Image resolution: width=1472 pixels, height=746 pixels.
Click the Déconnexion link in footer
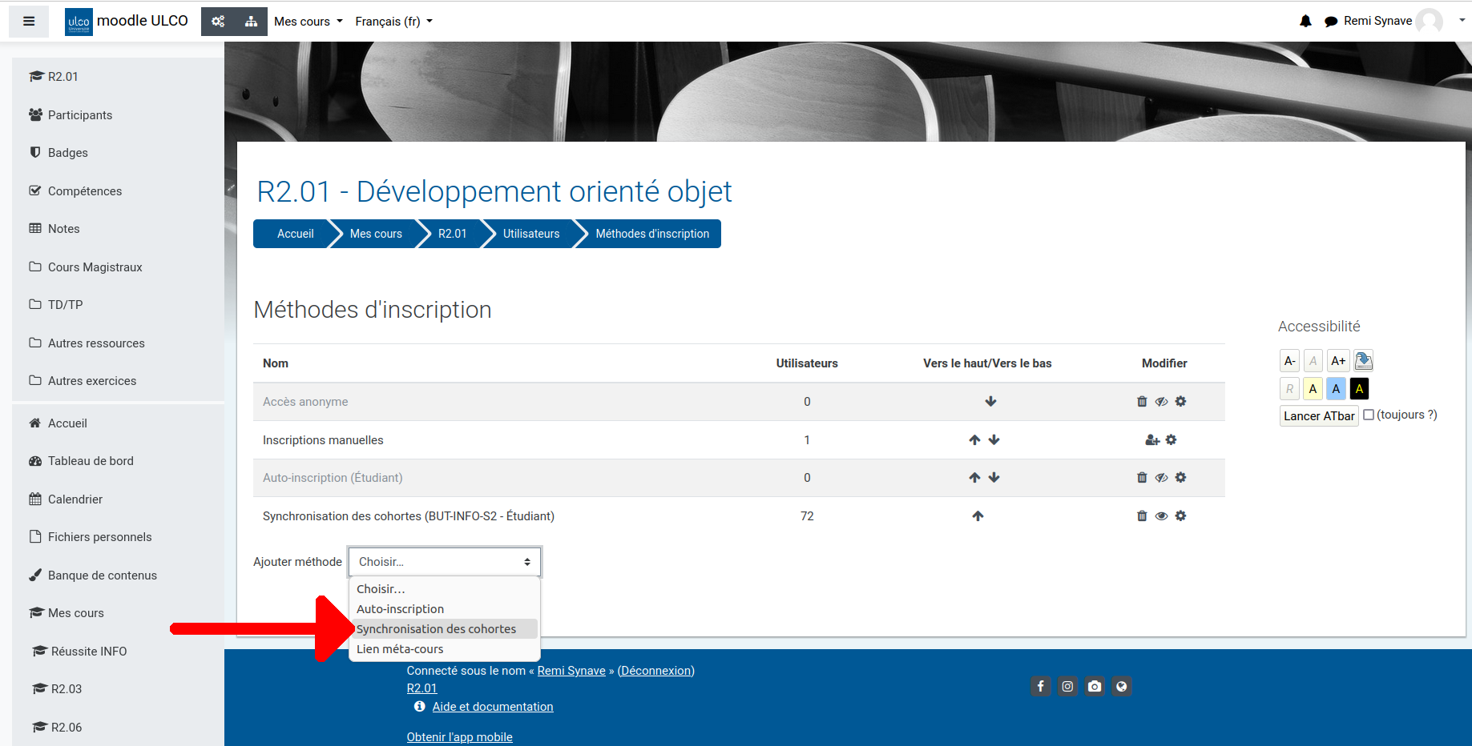coord(655,671)
